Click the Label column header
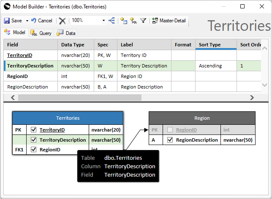This screenshot has height=199, width=272. coord(144,45)
